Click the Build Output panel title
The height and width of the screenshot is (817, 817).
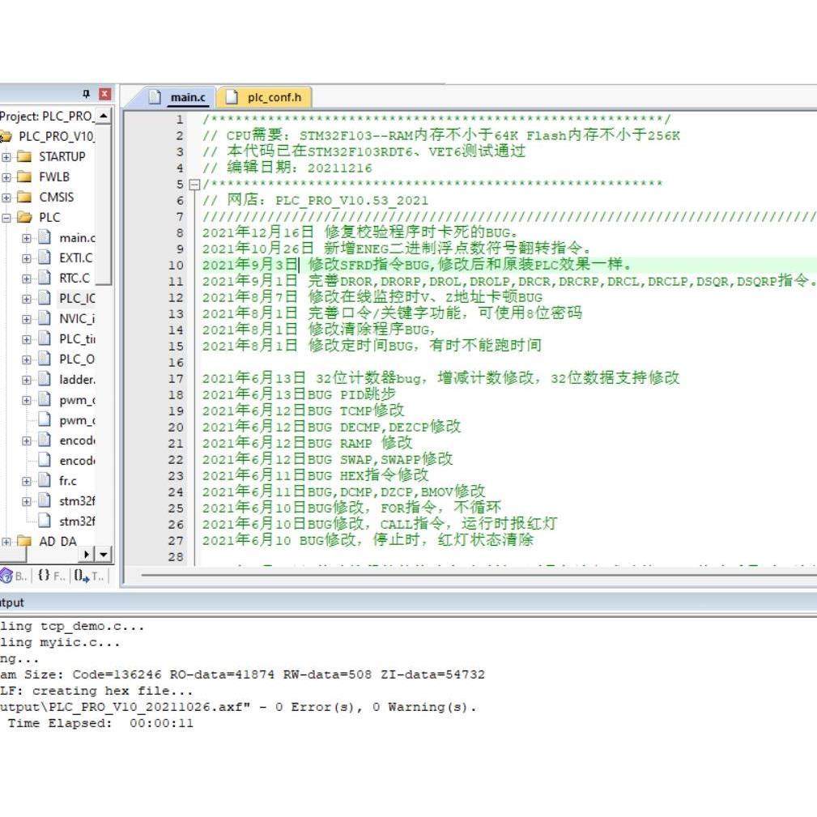click(x=11, y=602)
